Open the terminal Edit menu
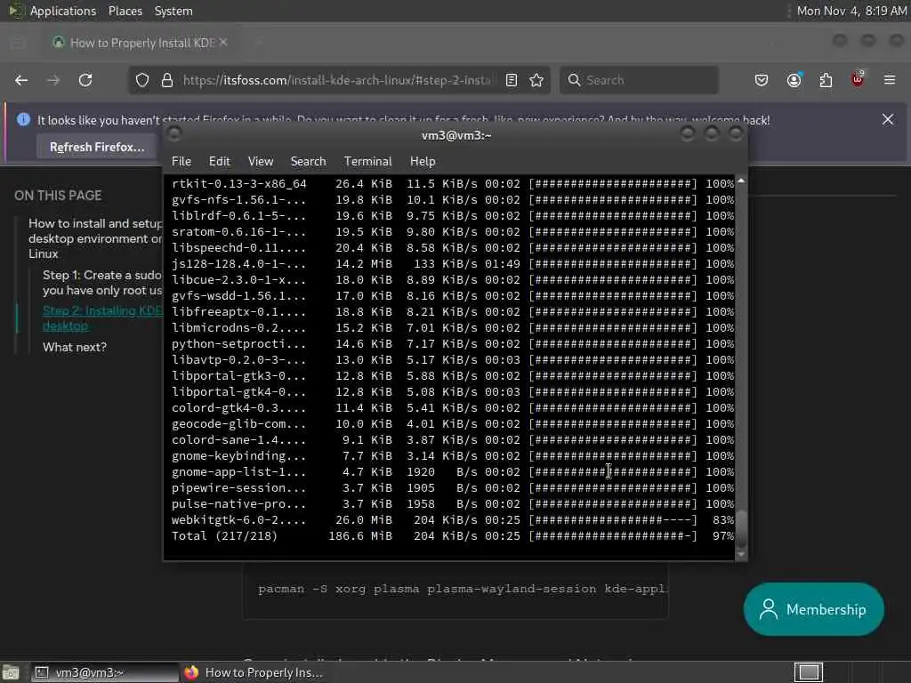The width and height of the screenshot is (911, 683). coord(220,162)
